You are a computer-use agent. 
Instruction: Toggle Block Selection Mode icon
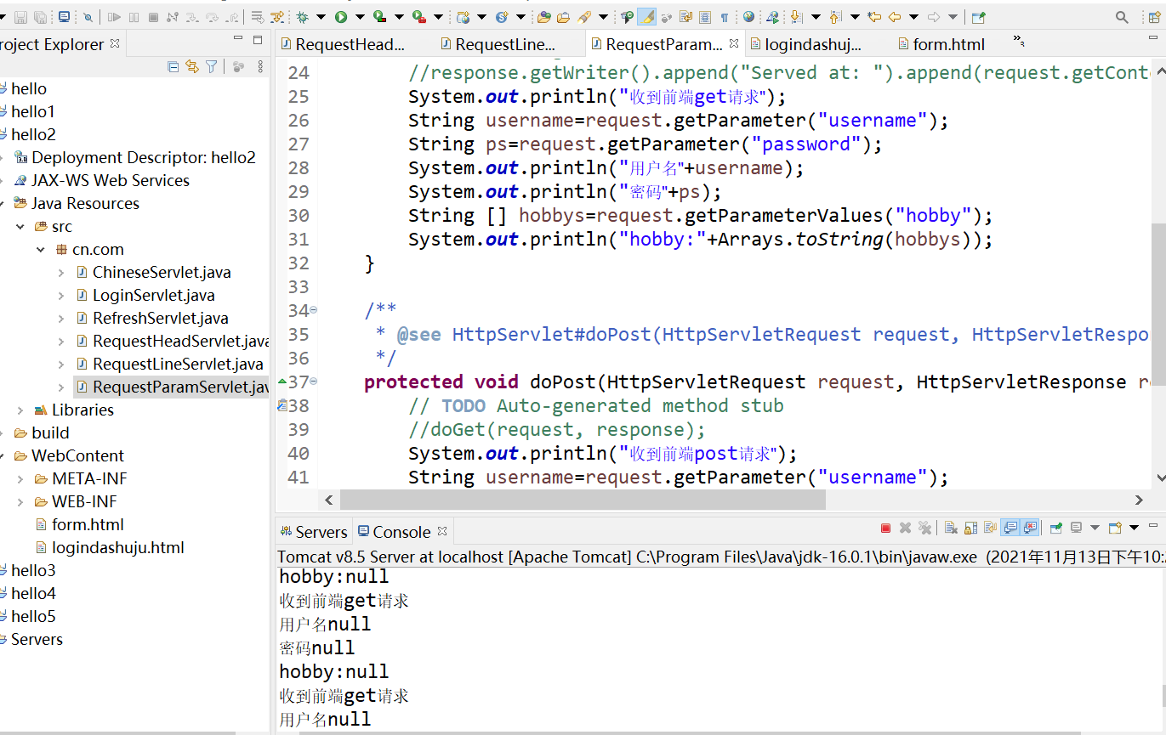[x=705, y=17]
